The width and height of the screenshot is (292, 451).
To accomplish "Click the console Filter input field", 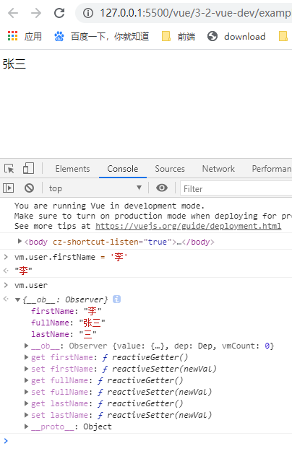I will coord(236,188).
